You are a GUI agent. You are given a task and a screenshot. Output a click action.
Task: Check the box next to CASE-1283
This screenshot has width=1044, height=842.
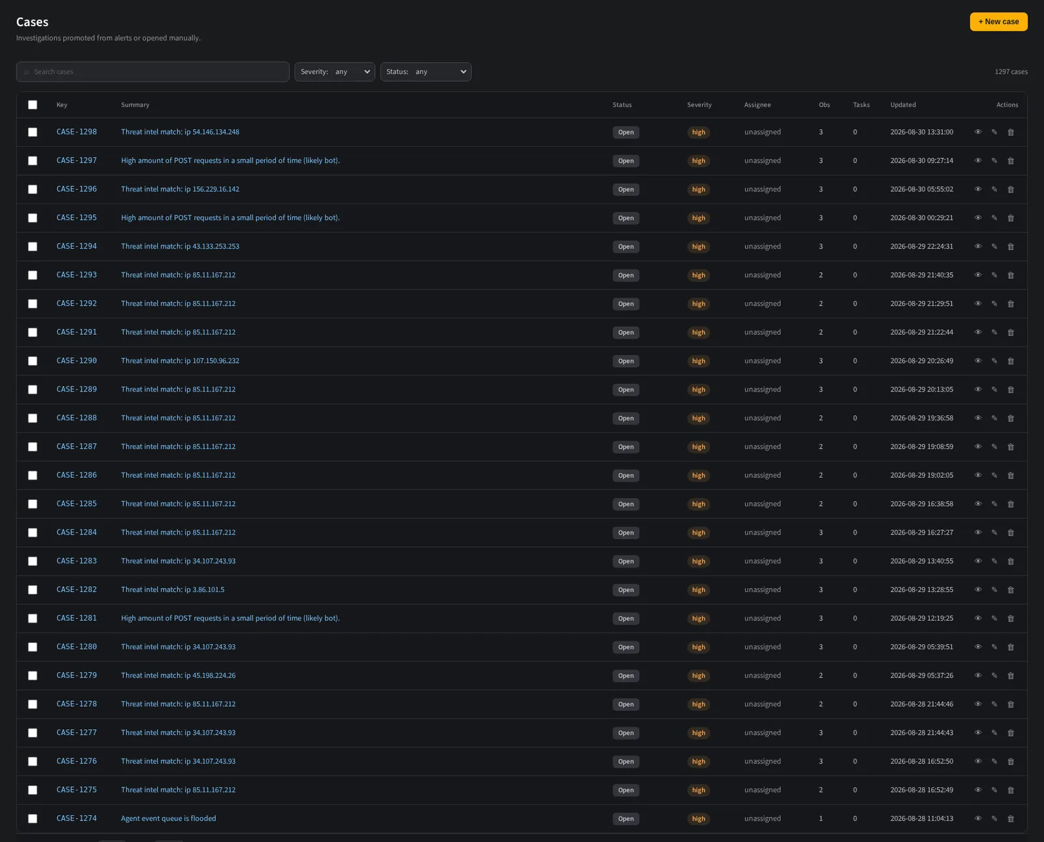pos(33,561)
